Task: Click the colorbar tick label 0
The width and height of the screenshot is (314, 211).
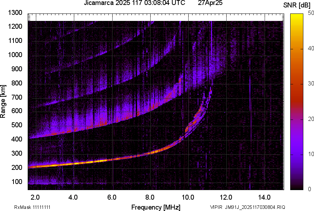Action: (x=310, y=189)
